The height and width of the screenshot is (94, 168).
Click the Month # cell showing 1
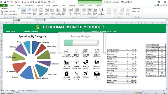pyautogui.click(x=162, y=45)
